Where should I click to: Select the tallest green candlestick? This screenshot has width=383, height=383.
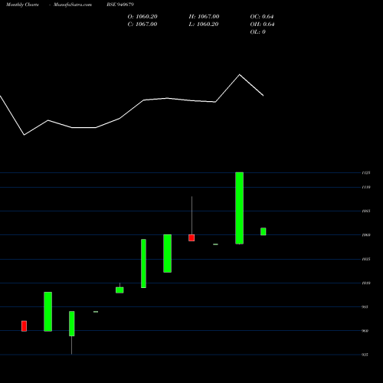[239, 208]
